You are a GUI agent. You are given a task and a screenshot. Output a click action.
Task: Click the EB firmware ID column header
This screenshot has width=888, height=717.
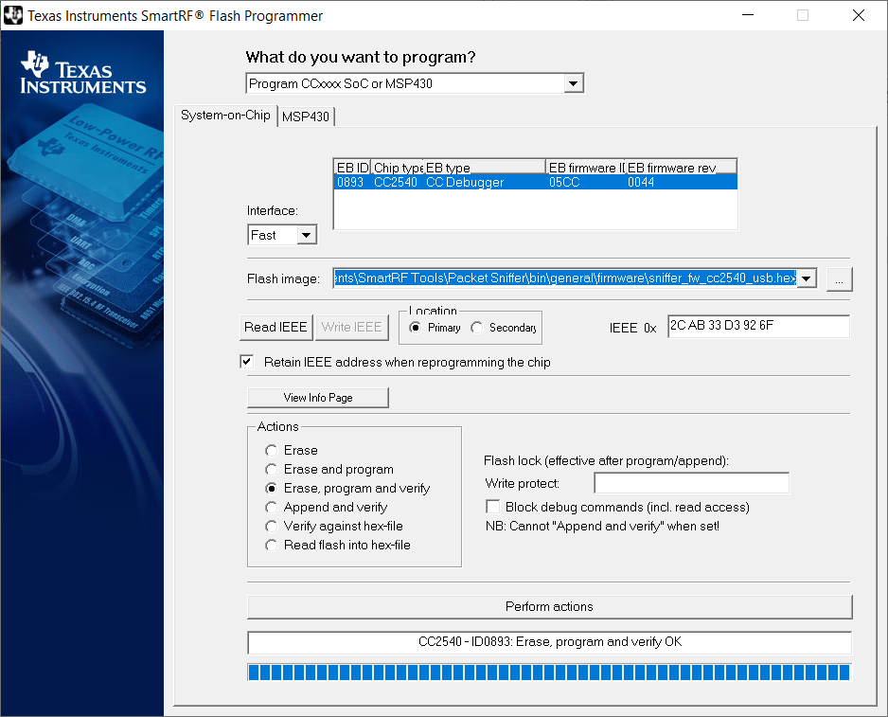click(586, 168)
